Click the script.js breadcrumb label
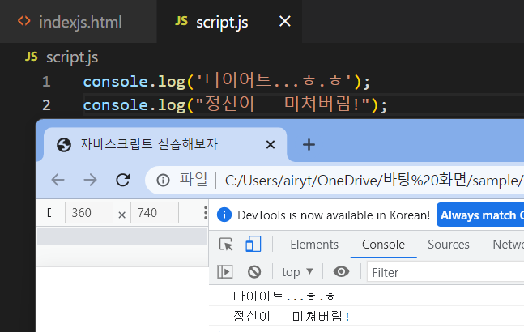The width and height of the screenshot is (524, 332). pos(72,57)
